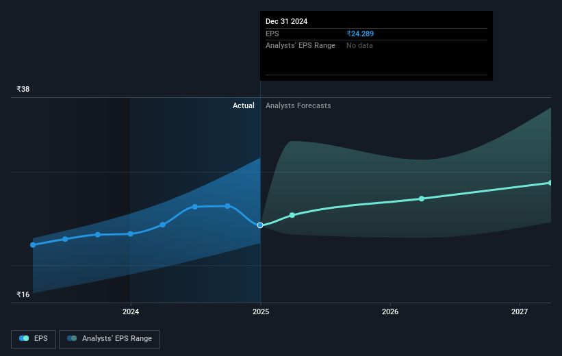
Task: Click the last forecast point at the chart's right edge
Action: point(550,183)
